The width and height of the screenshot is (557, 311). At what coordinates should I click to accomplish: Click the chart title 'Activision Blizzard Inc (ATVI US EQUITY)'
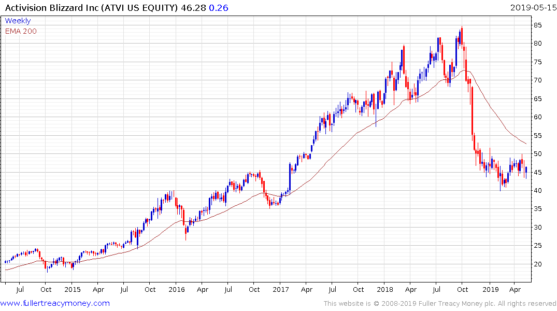tap(91, 7)
